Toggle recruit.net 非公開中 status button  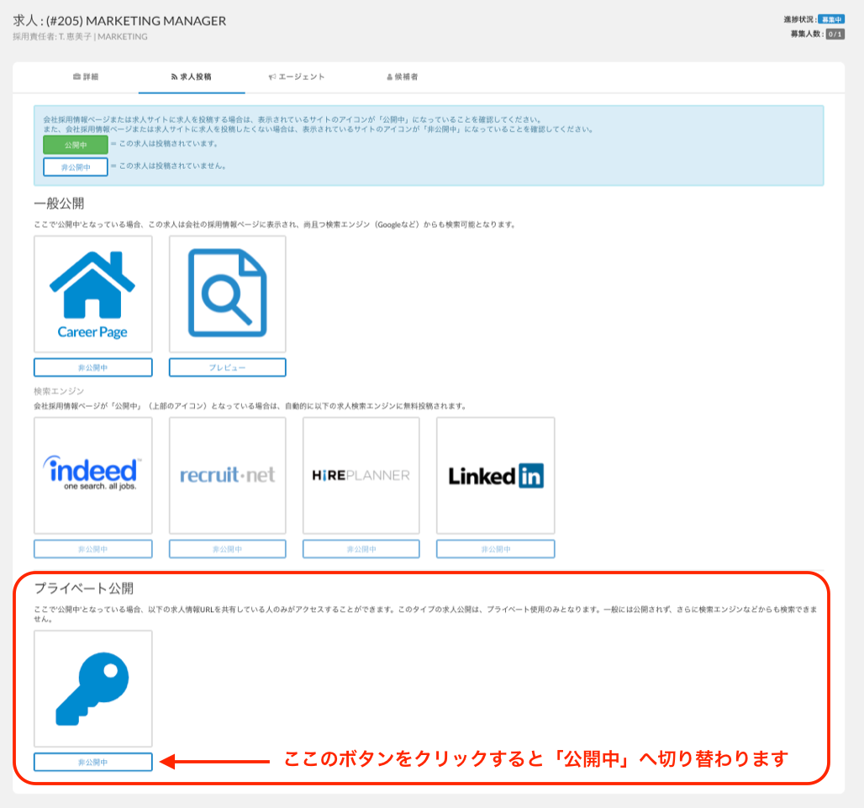click(227, 549)
